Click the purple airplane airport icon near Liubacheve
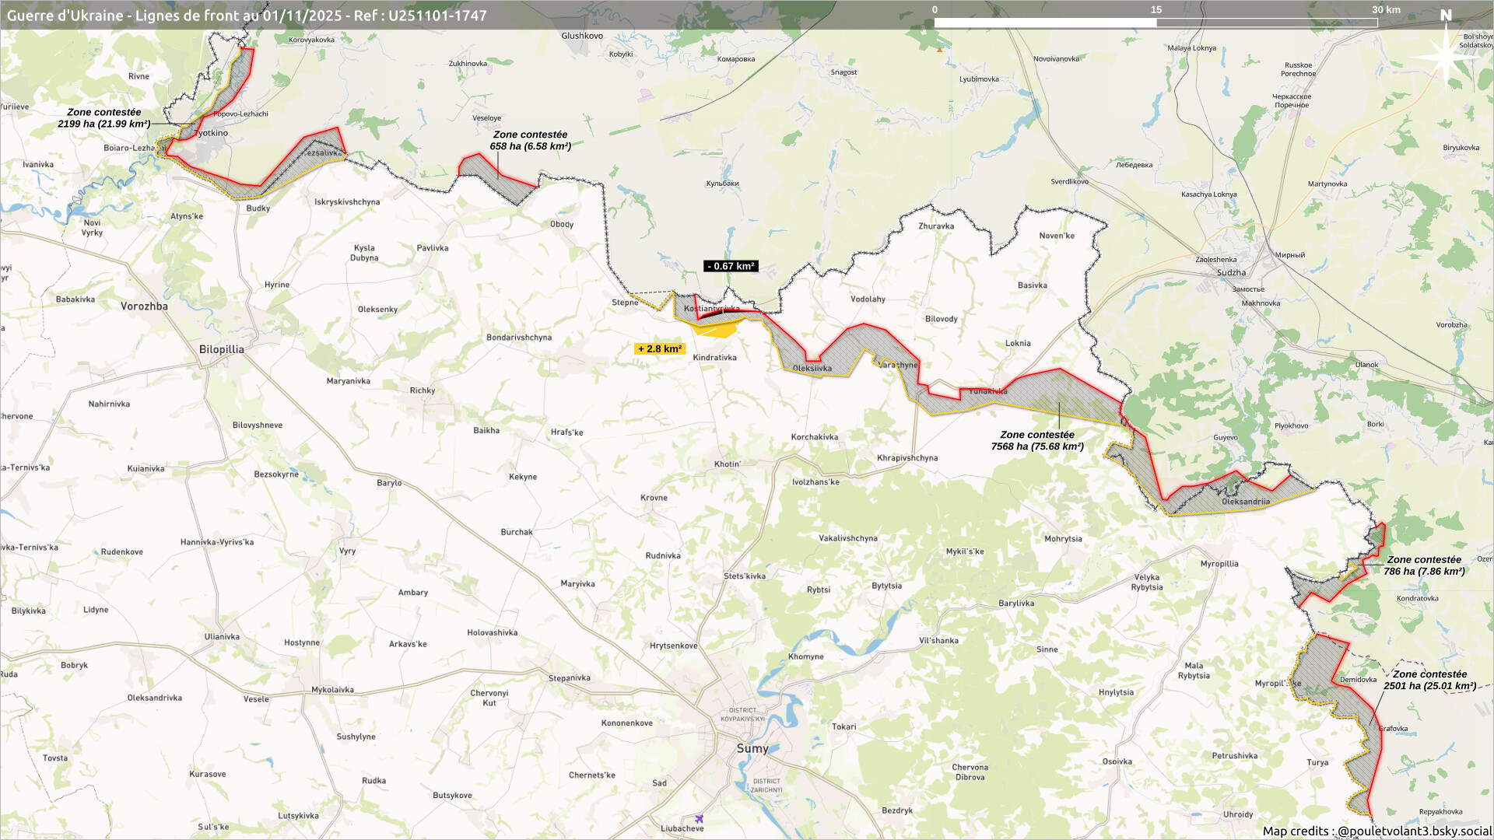 coord(700,818)
